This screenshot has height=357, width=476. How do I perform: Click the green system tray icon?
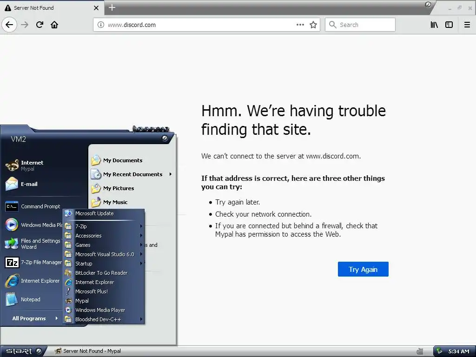click(x=439, y=351)
